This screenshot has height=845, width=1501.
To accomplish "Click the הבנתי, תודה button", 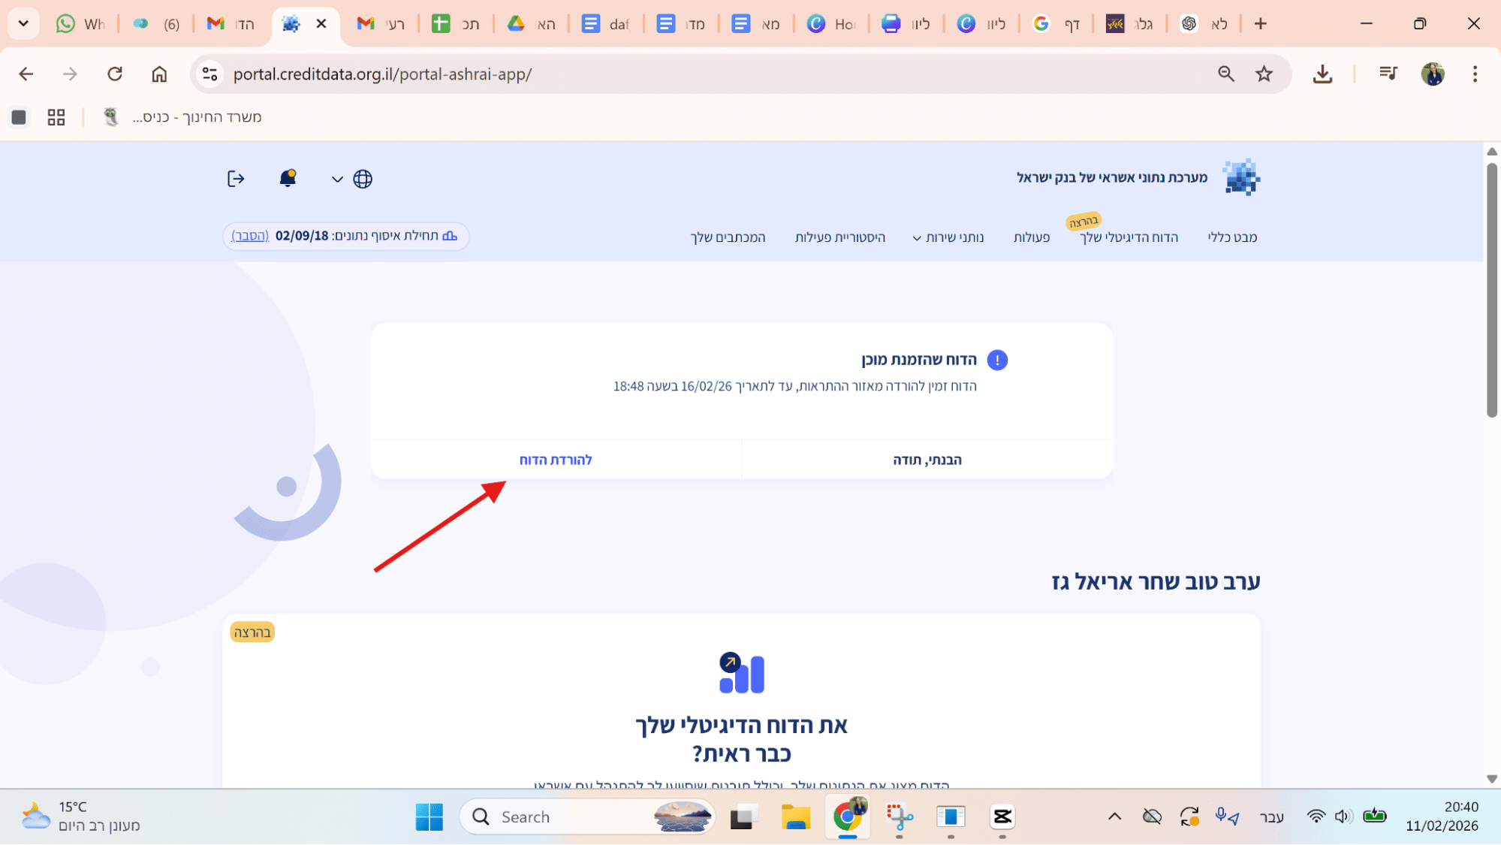I will tap(927, 460).
